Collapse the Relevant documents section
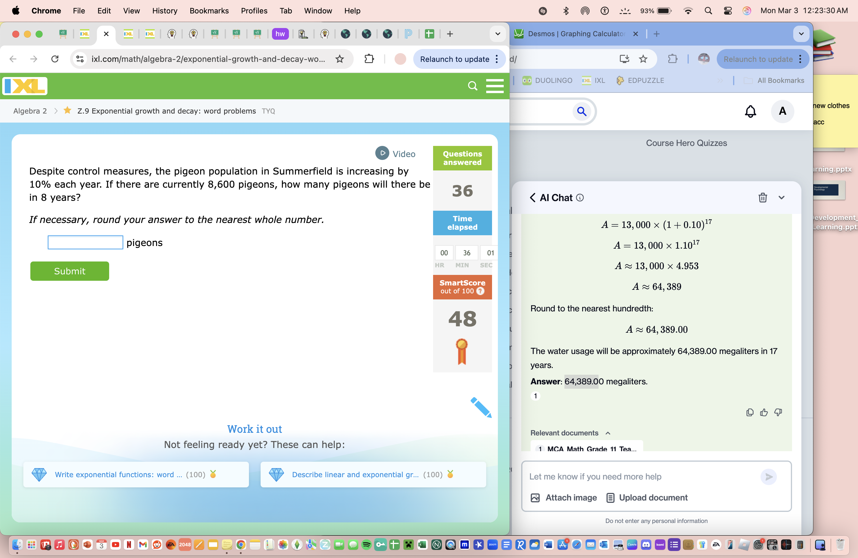Viewport: 858px width, 558px height. [608, 433]
